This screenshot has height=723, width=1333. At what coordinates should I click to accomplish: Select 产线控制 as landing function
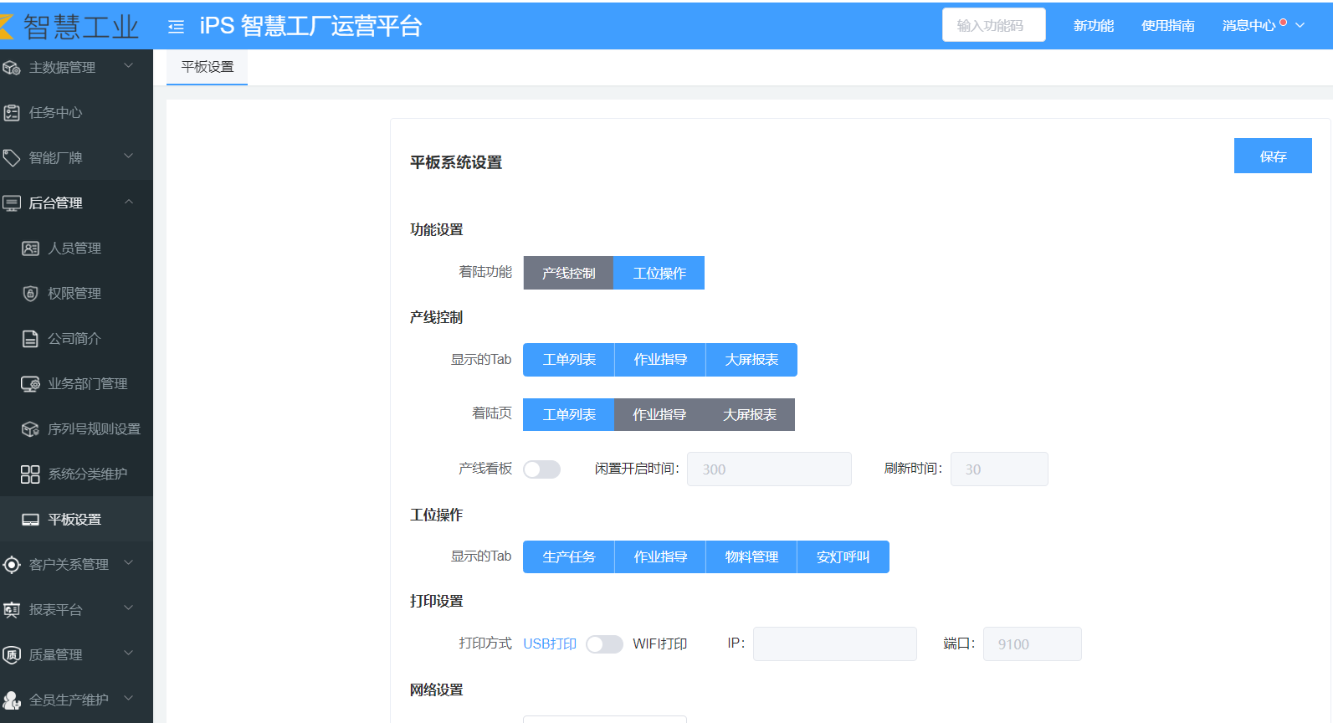pos(568,273)
